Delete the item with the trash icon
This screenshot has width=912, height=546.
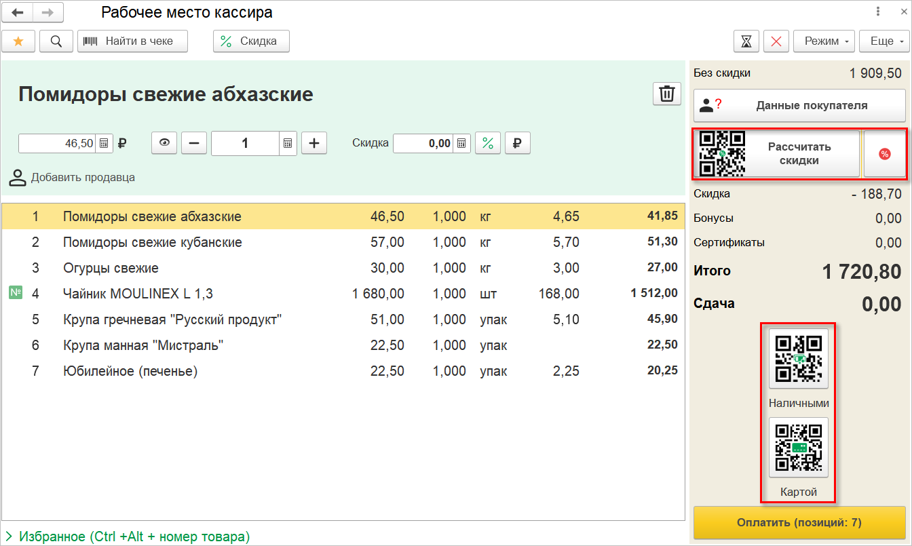(x=667, y=94)
